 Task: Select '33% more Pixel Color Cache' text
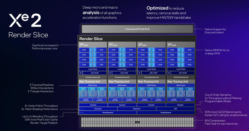click(41, 120)
